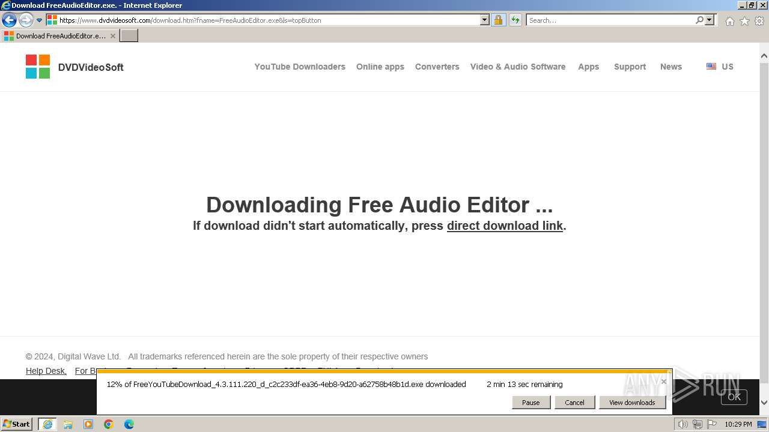Screen dimensions: 769x432
Task: Click the volume speaker tray icon
Action: point(683,424)
